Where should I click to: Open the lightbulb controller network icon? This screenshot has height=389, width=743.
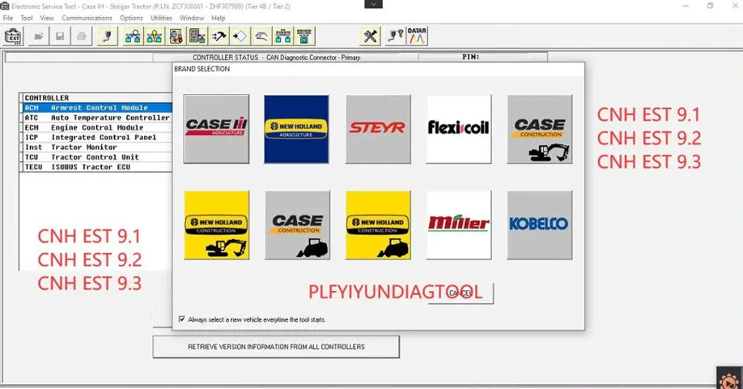(155, 36)
